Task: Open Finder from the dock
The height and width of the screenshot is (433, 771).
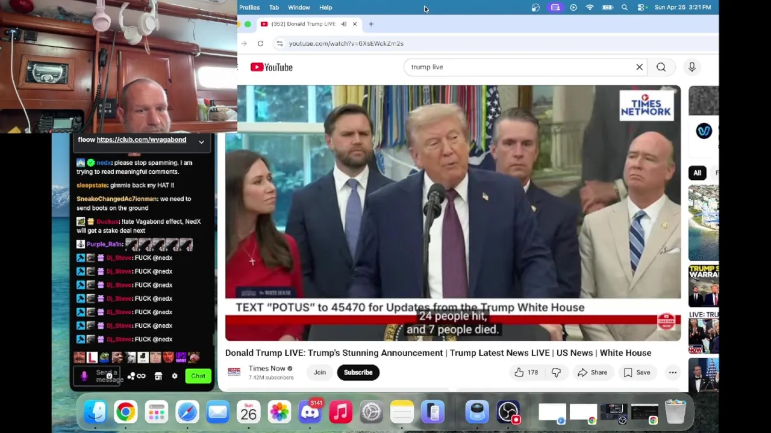Action: coord(95,412)
